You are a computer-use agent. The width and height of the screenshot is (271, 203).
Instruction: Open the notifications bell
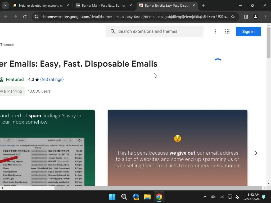264,197
